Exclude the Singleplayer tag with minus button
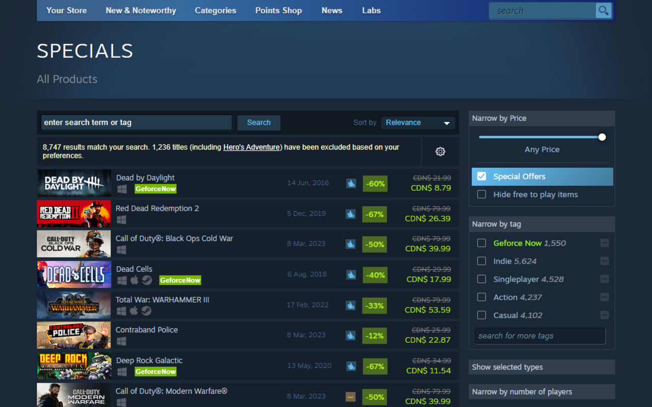Image resolution: width=652 pixels, height=407 pixels. pos(605,279)
